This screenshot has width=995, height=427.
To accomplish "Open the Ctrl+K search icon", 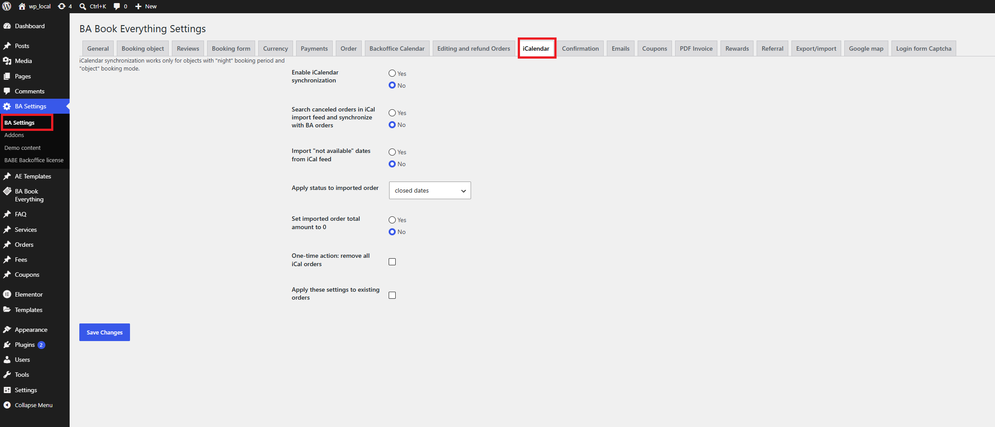I will 82,6.
